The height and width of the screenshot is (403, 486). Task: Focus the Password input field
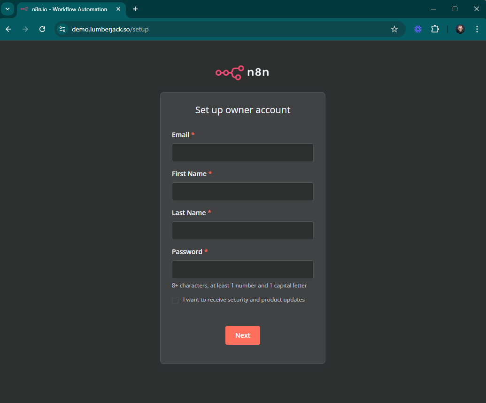coord(243,270)
